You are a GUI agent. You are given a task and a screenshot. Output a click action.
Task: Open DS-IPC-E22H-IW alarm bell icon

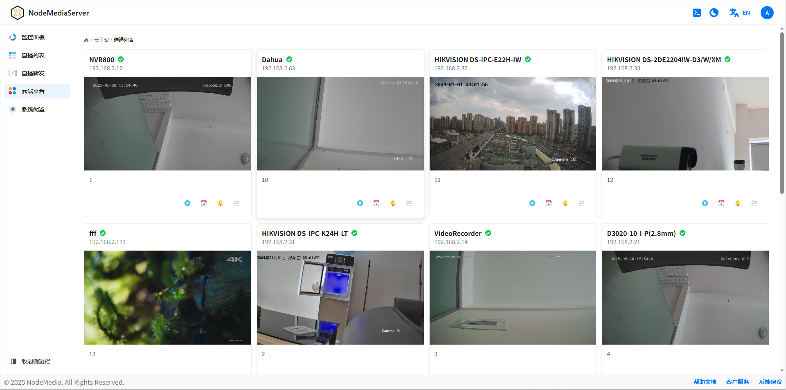565,203
